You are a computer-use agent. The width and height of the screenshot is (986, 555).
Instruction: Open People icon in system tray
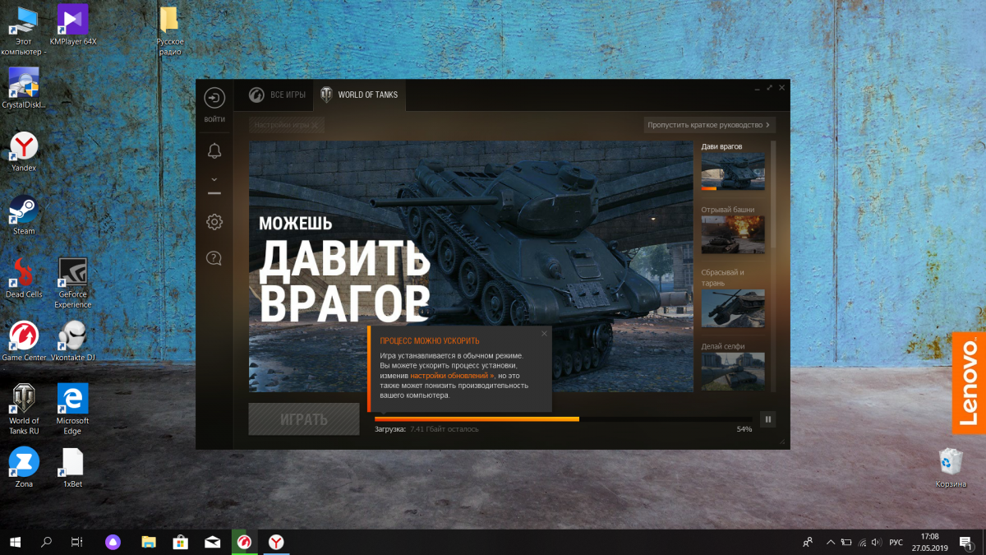click(x=808, y=542)
